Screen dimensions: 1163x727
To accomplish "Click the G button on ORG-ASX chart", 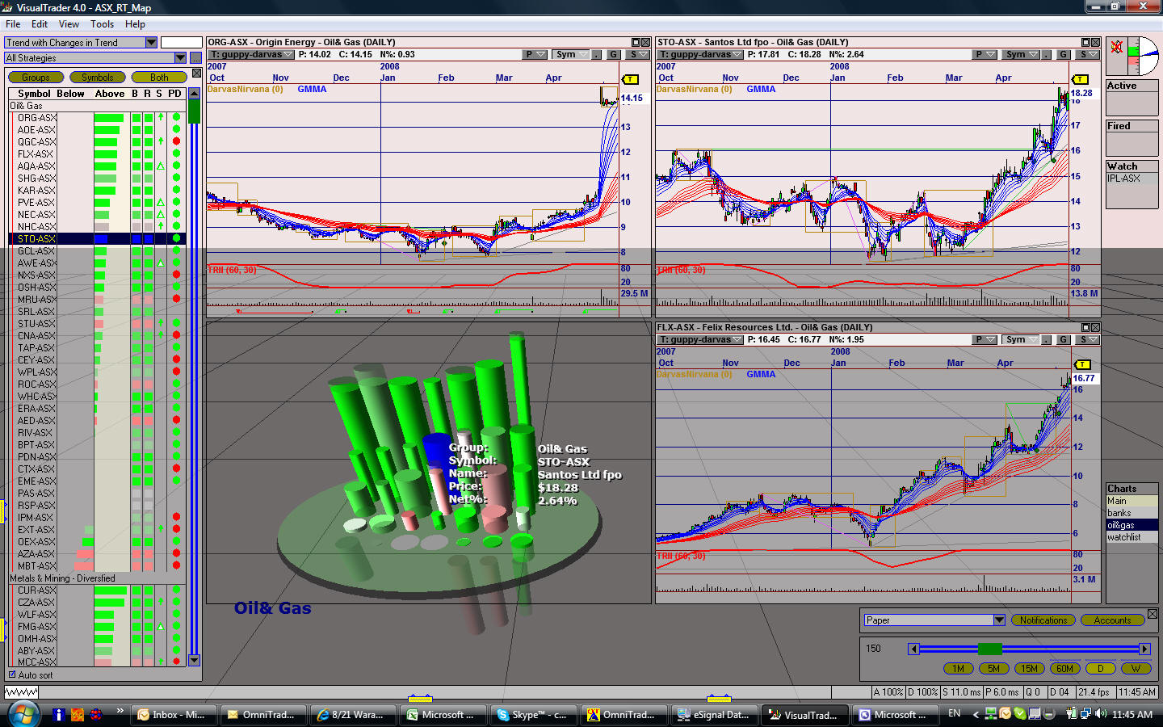I will (x=614, y=54).
